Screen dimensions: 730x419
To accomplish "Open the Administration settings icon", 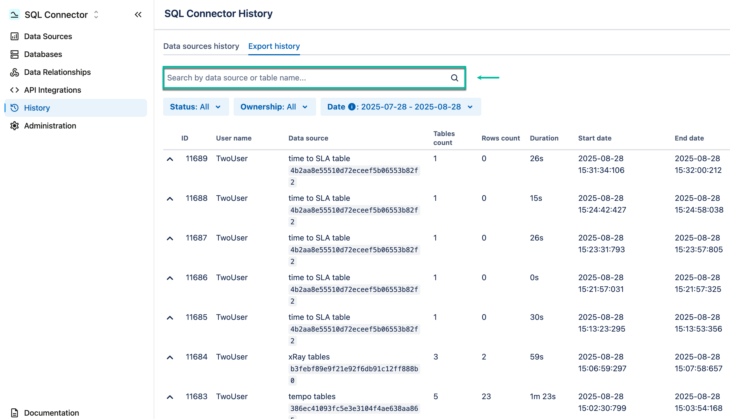I will (x=15, y=126).
